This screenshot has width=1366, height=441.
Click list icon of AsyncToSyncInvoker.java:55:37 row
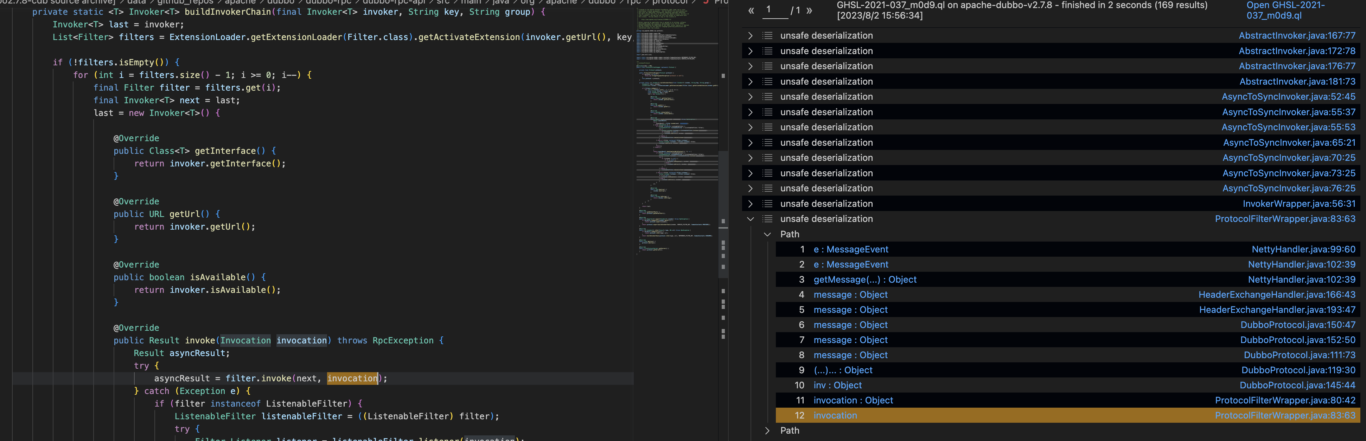[767, 112]
